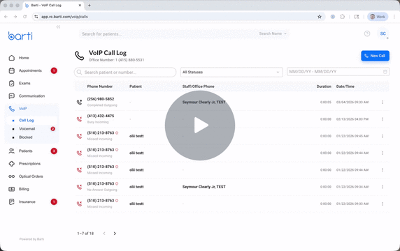Focus the Search patient or number field
Screen dimensions: 400x251
125,73
